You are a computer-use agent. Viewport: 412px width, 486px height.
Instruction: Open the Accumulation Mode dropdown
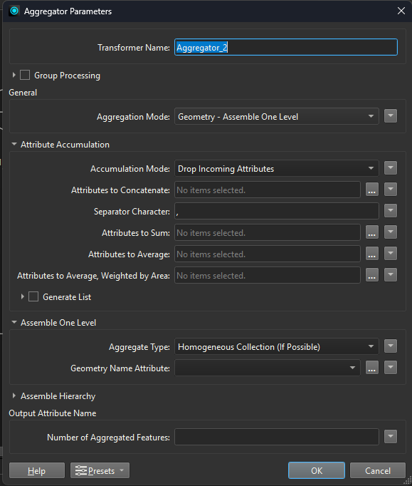tap(276, 168)
